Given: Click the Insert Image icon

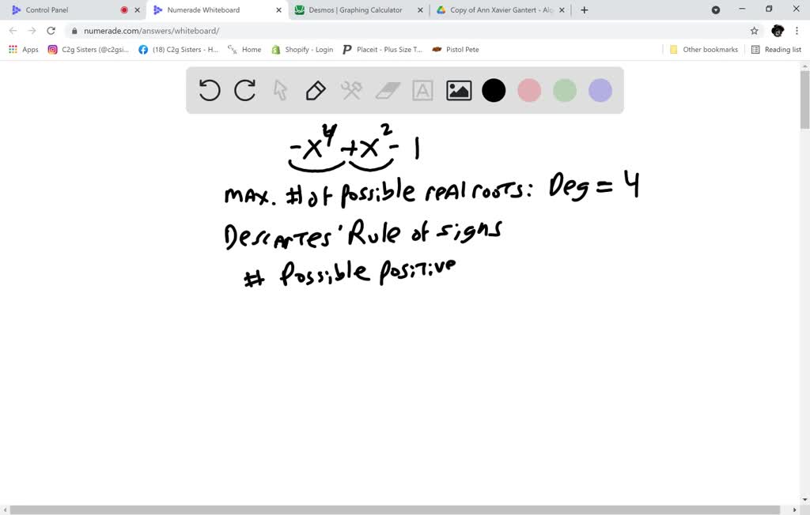Looking at the screenshot, I should point(458,90).
